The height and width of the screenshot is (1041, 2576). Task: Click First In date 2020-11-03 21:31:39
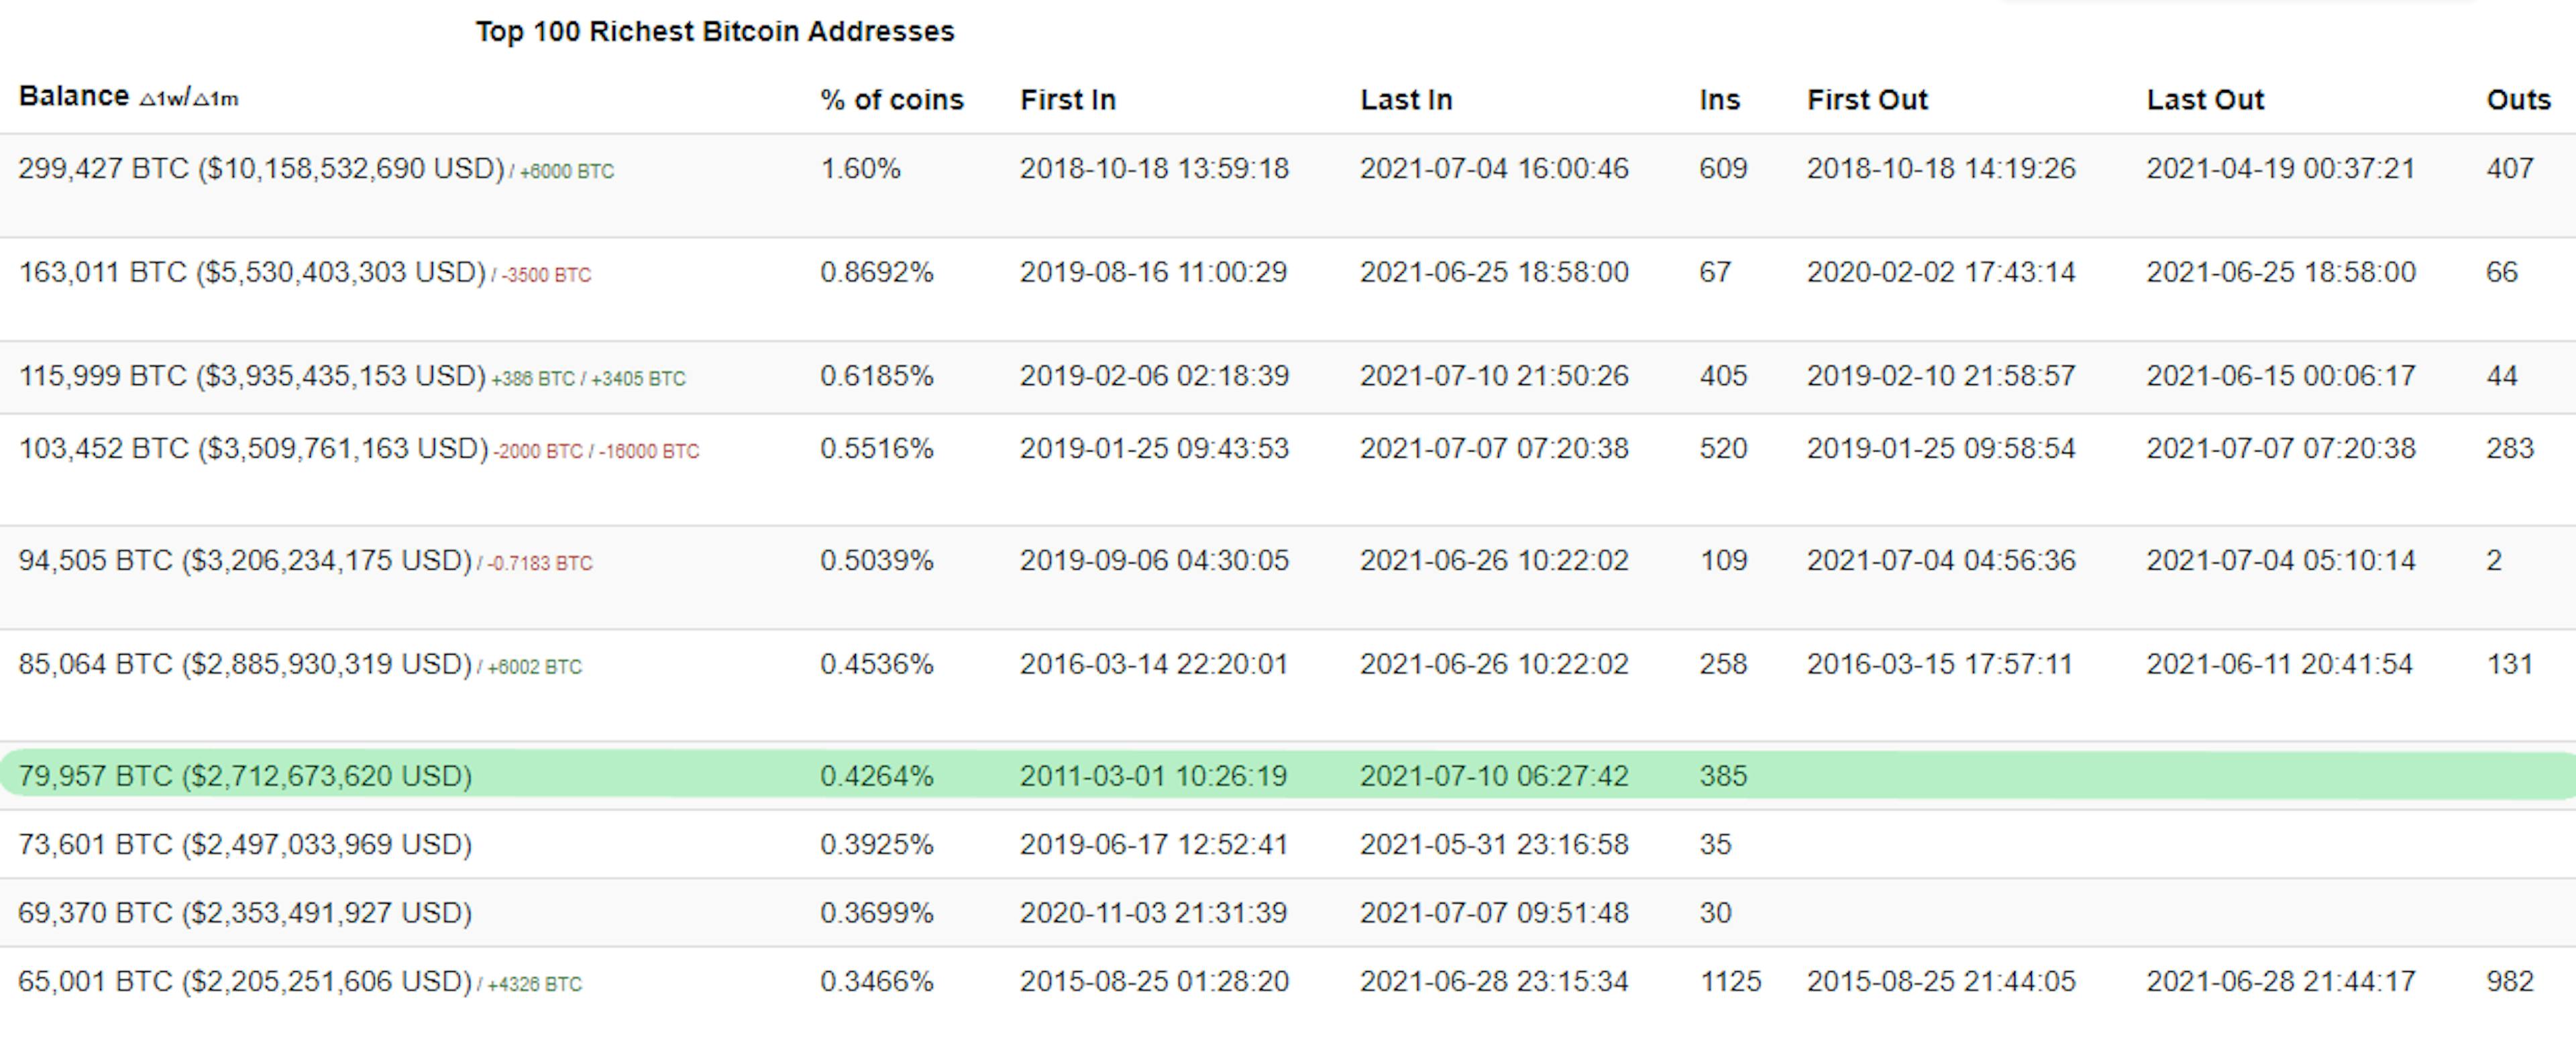pos(1153,913)
